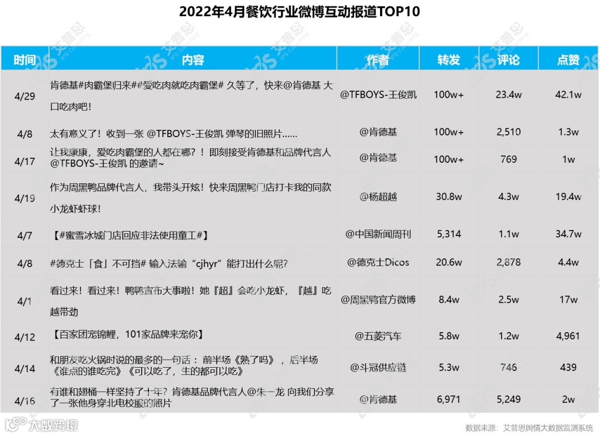Click the 2.5w comments value
This screenshot has height=436, width=600.
[508, 299]
